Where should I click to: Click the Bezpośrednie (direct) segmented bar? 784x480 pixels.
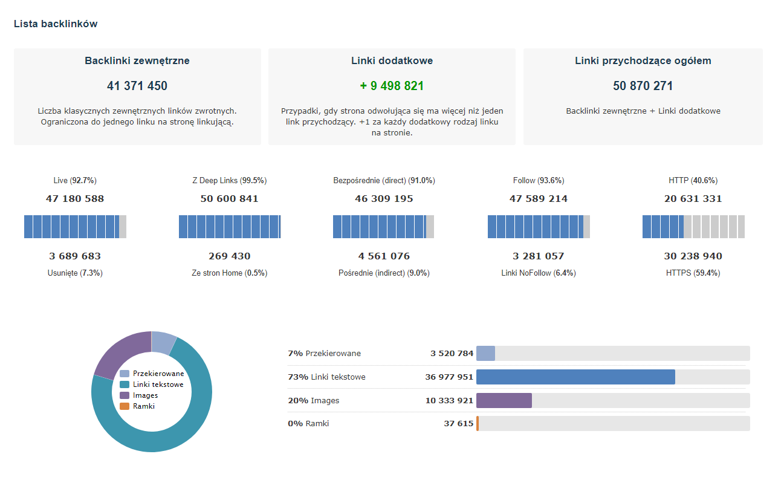pyautogui.click(x=384, y=226)
